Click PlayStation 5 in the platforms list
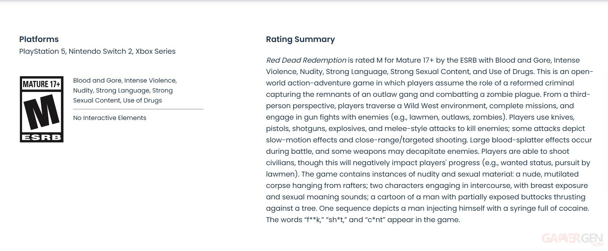608x251 pixels. coord(42,51)
